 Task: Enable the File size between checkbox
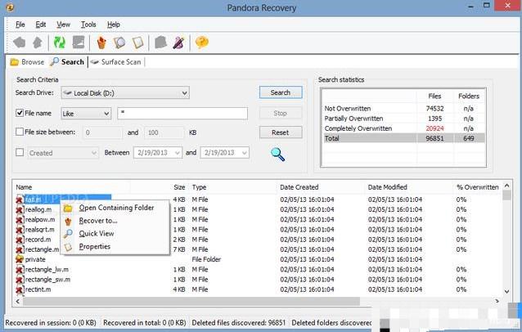[20, 132]
